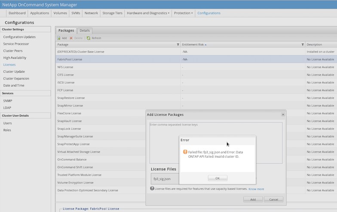Click the Refresh icon in the toolbar
The image size is (337, 212).
click(89, 38)
